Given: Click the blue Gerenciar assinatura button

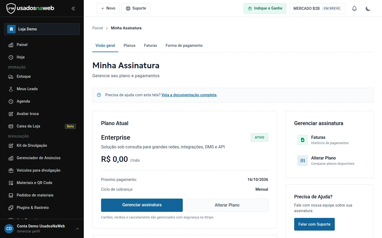Looking at the screenshot, I should (142, 205).
